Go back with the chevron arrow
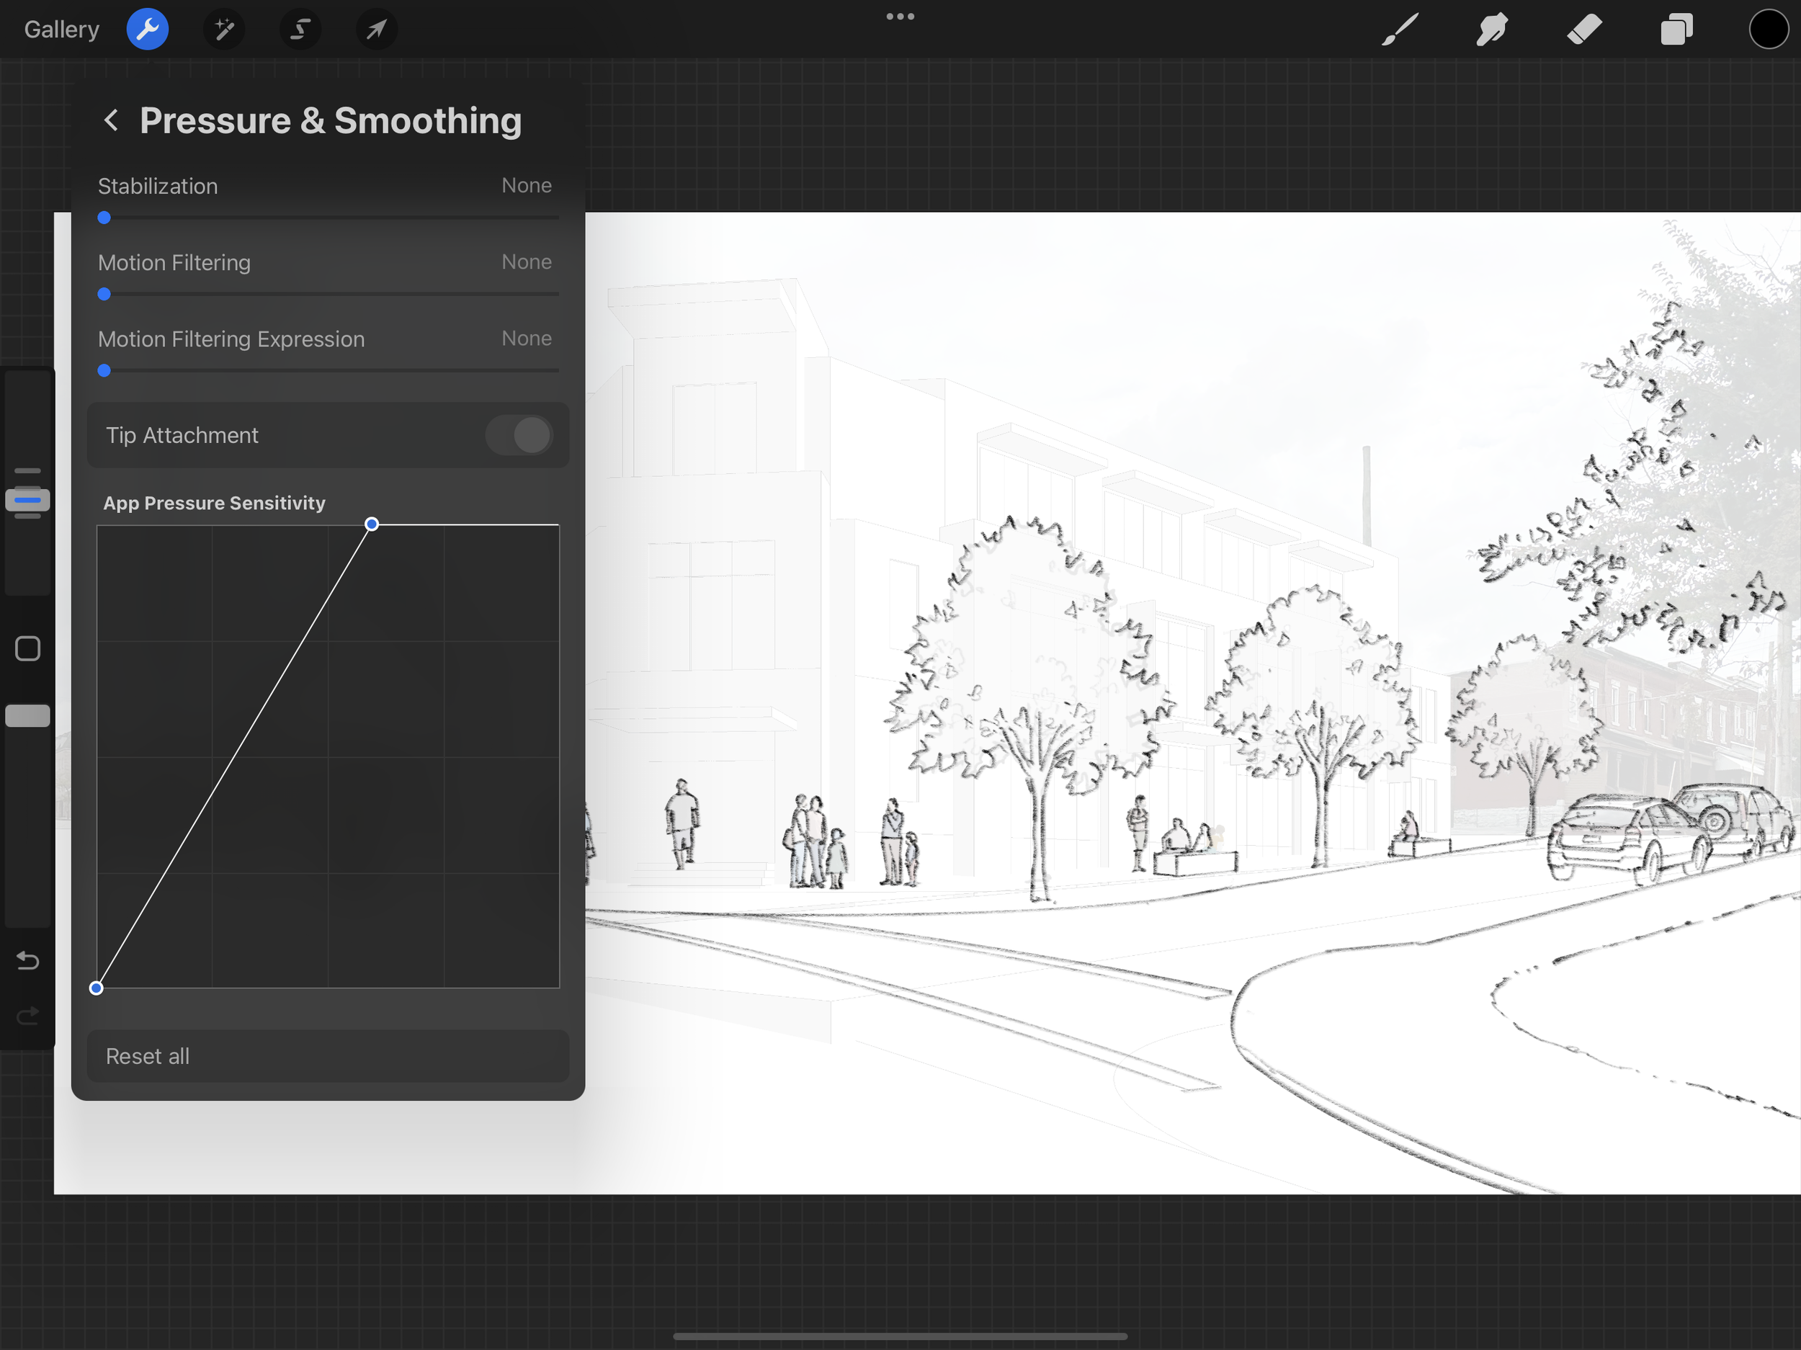 112,120
